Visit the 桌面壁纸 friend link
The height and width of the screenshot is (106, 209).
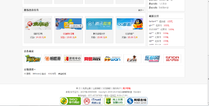pyautogui.click(x=62, y=74)
